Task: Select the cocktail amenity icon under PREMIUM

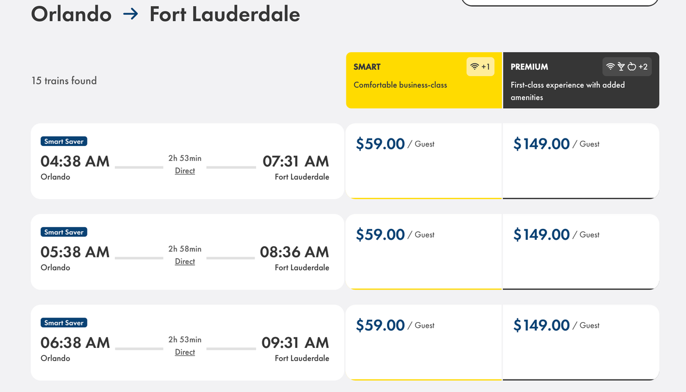Action: point(622,66)
